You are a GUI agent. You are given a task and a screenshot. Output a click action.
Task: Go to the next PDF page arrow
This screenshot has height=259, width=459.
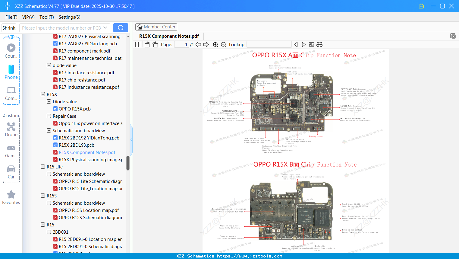[x=206, y=45]
